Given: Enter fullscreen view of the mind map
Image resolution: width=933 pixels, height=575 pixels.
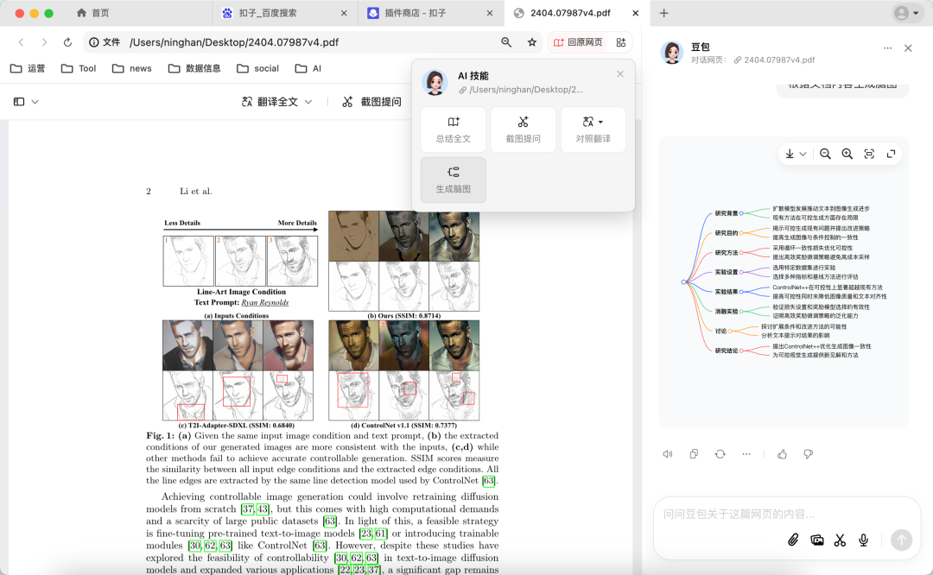Looking at the screenshot, I should click(x=892, y=153).
